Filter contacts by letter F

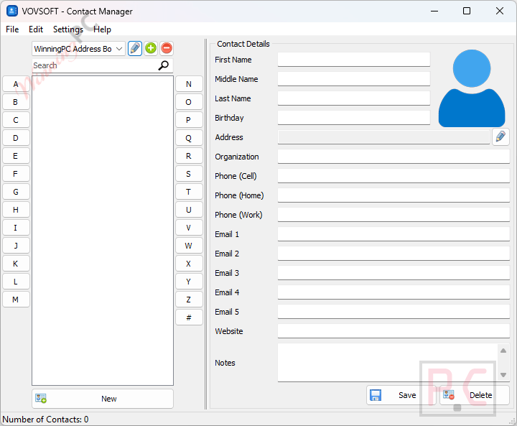pos(16,174)
